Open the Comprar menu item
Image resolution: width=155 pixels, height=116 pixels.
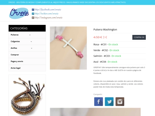(x=27, y=55)
